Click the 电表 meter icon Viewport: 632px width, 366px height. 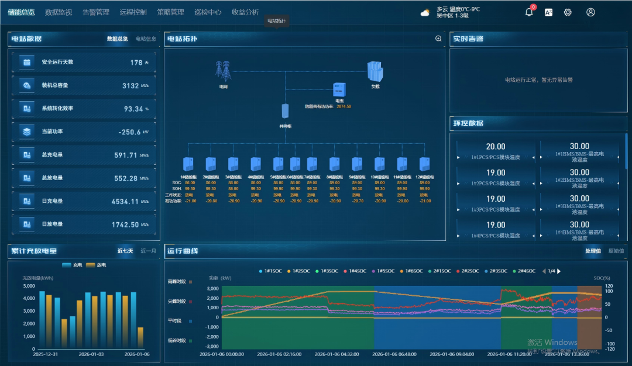tap(339, 89)
